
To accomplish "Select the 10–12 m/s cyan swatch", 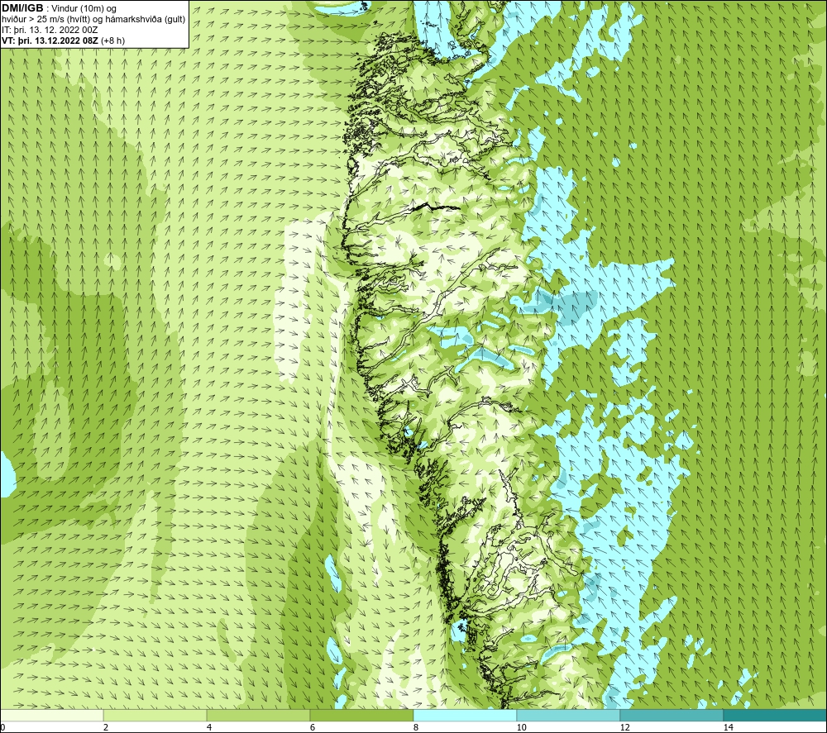I will (x=569, y=715).
